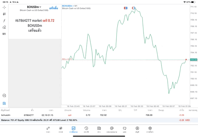Open the News tab

tap(99, 129)
